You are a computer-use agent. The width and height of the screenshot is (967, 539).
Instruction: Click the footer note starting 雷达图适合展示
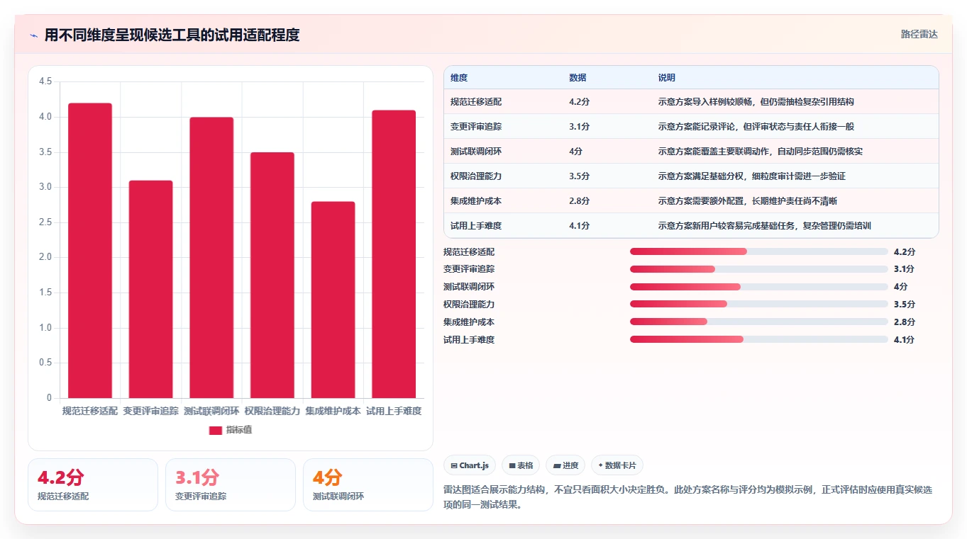pos(688,498)
